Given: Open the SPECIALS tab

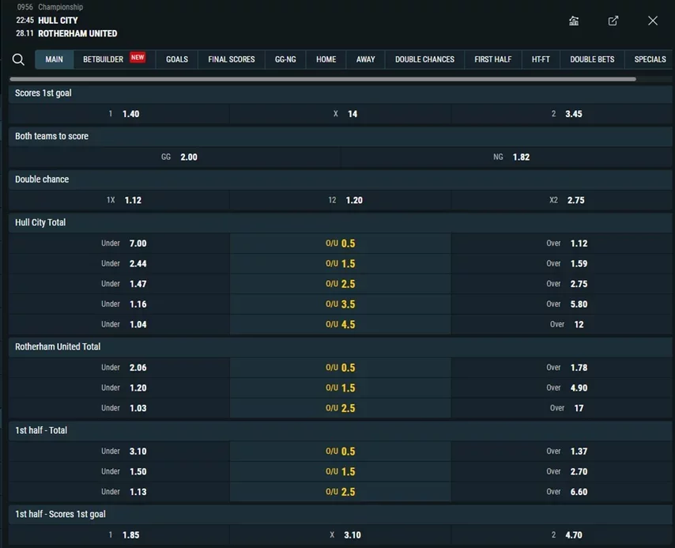Looking at the screenshot, I should point(650,59).
